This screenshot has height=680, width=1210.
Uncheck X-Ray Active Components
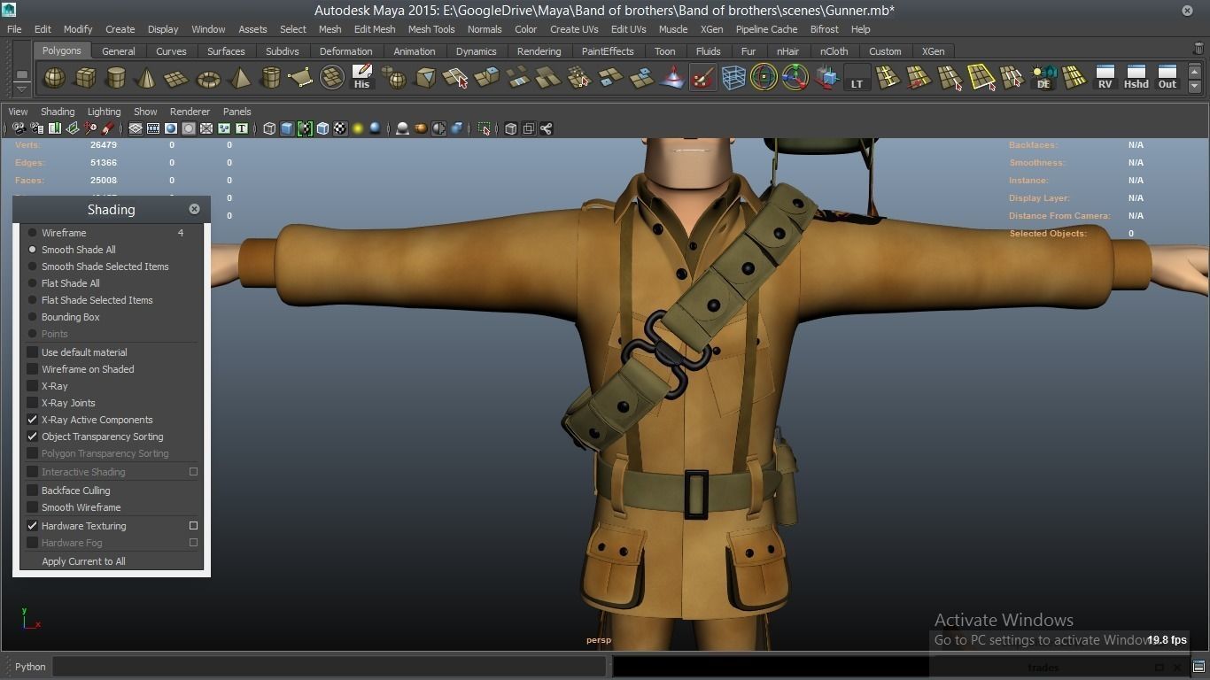[33, 420]
